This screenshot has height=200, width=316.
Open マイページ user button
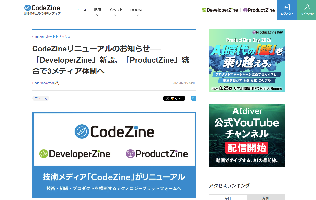307,10
